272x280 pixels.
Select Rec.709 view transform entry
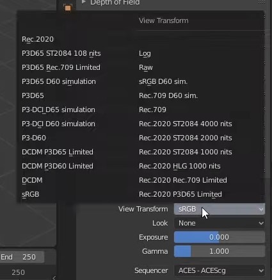pos(152,110)
